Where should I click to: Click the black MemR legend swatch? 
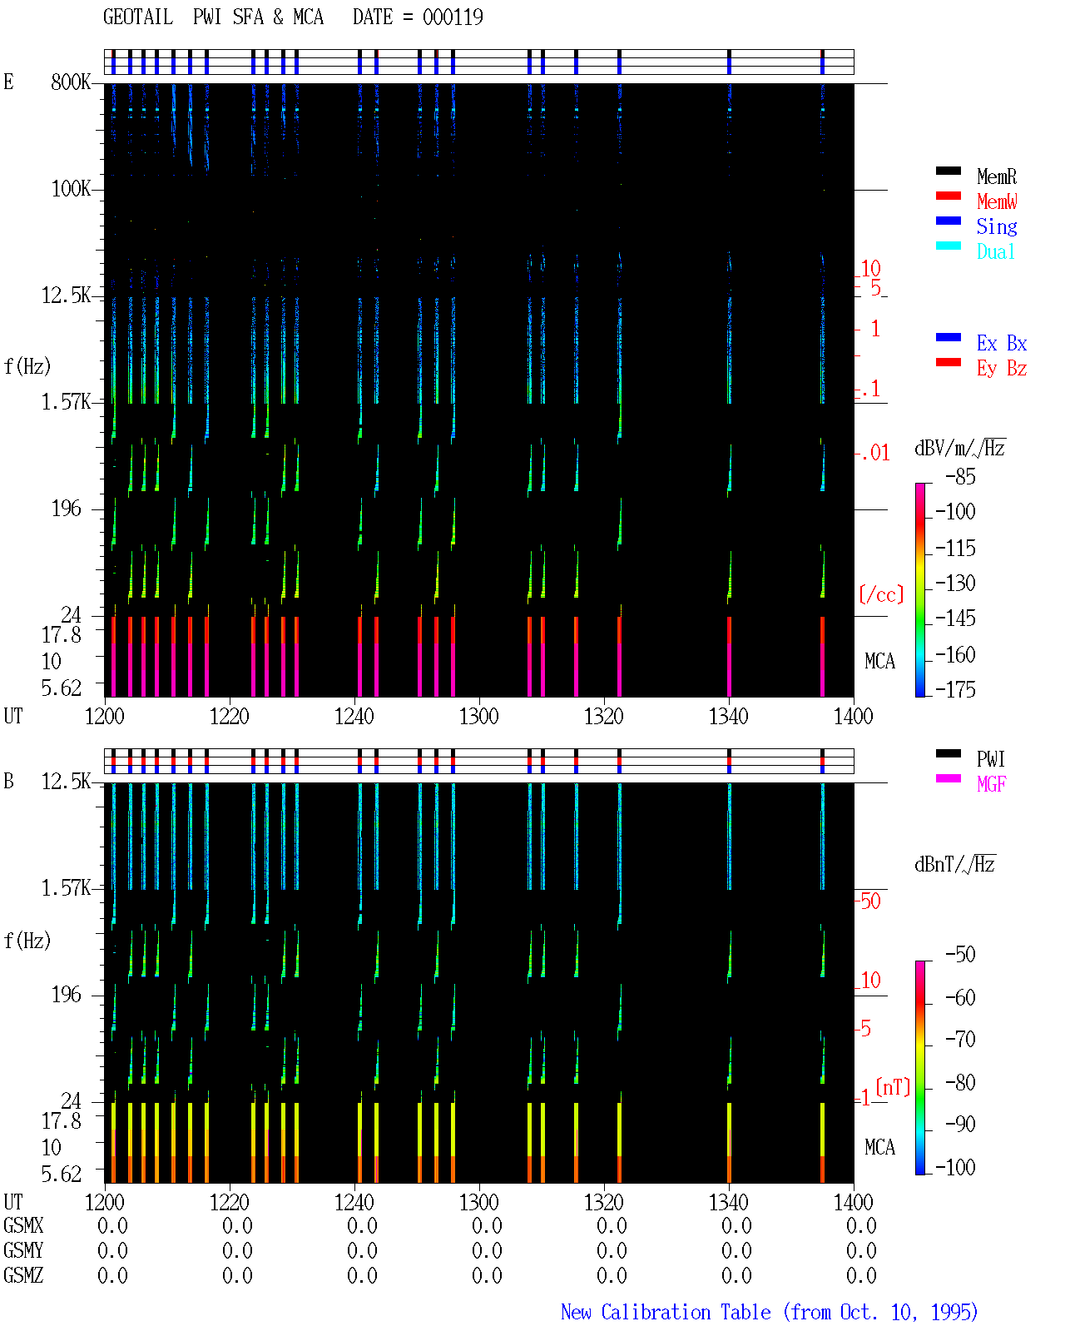pos(949,171)
